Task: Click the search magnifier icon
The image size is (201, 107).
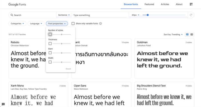Action: (x=12, y=15)
